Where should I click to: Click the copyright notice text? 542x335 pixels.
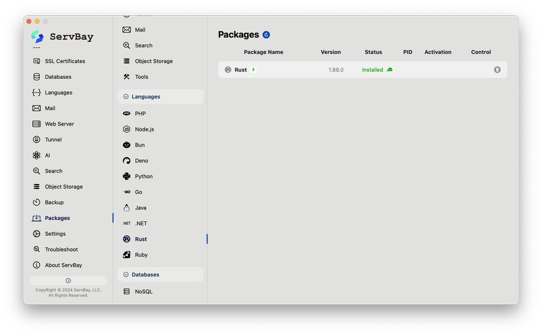coord(68,292)
